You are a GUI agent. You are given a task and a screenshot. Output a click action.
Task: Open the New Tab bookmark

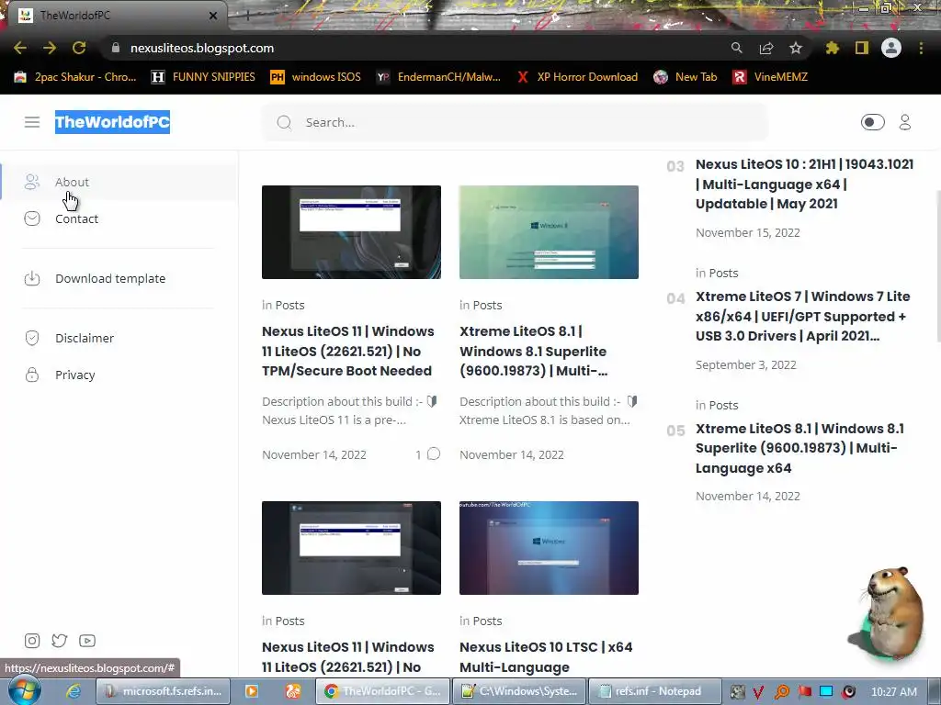pos(686,77)
